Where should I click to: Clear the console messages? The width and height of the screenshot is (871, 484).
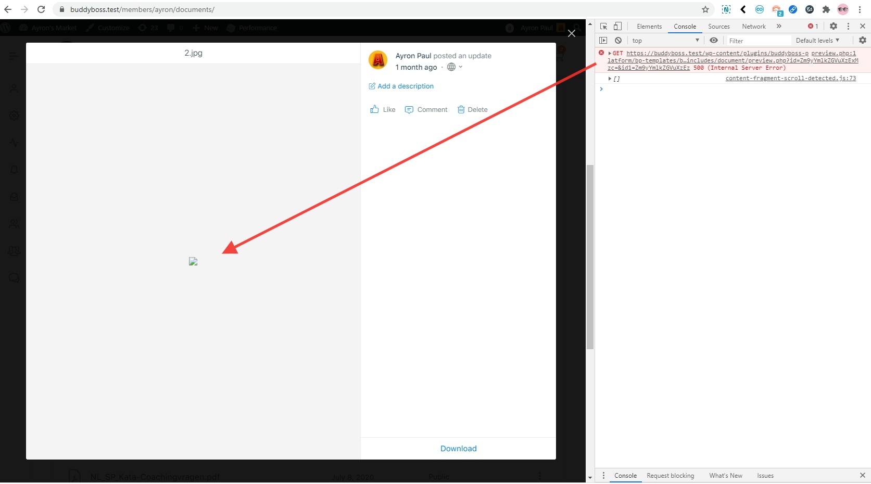[x=618, y=40]
